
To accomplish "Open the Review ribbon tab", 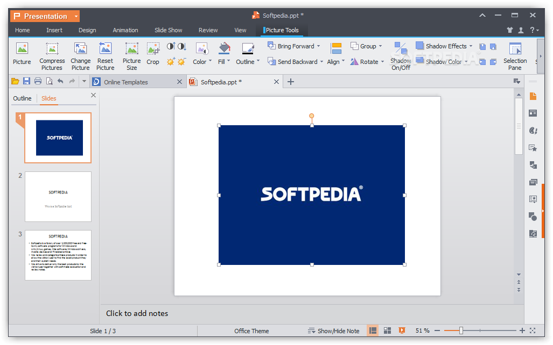I will point(208,30).
